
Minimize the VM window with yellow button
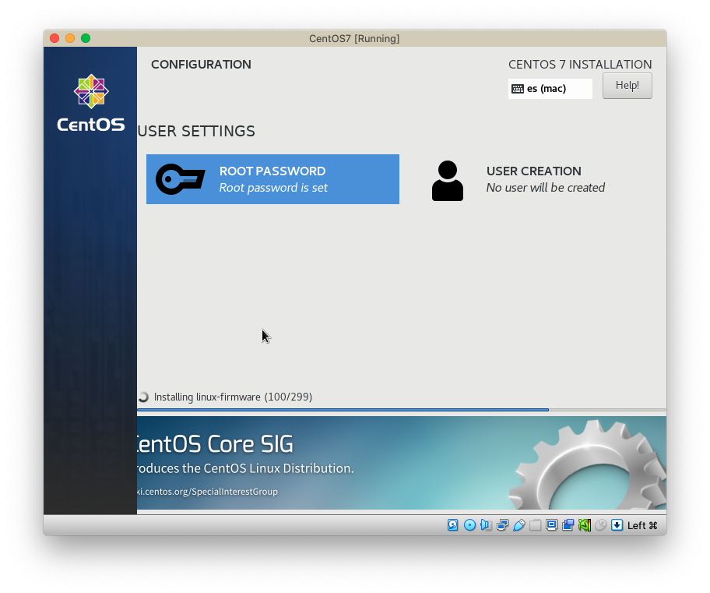click(70, 38)
